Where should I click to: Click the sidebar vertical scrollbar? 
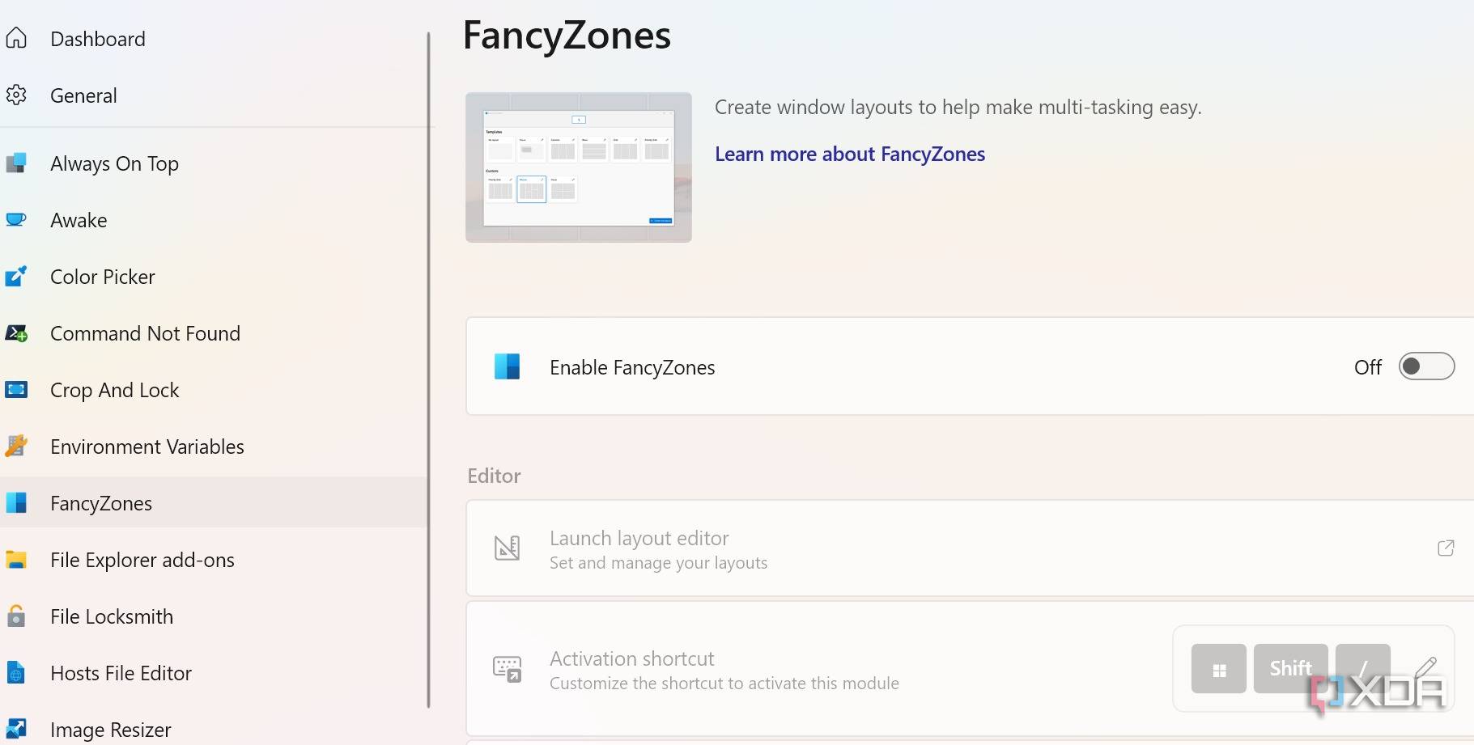428,369
